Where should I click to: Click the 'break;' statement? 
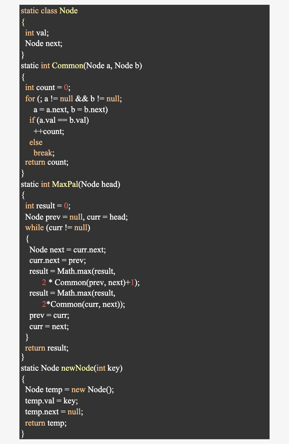click(44, 153)
